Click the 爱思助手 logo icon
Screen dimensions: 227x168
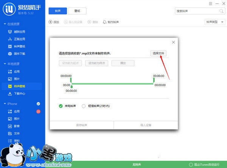click(x=9, y=9)
